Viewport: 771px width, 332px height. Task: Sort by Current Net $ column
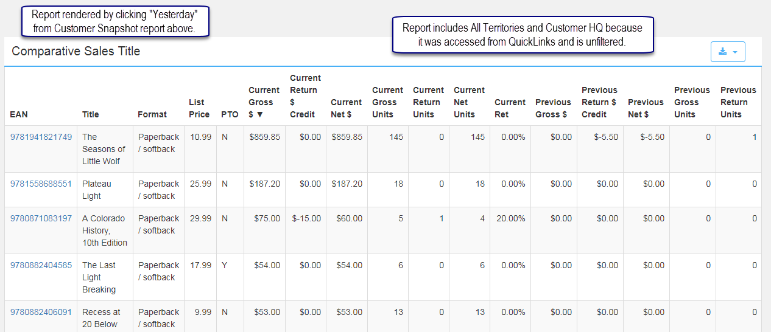click(x=346, y=108)
